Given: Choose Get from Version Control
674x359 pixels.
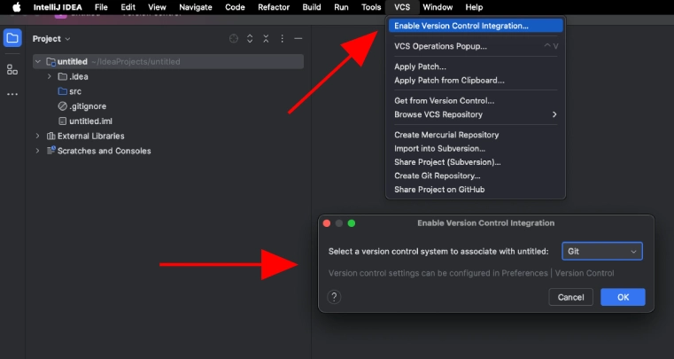Looking at the screenshot, I should click(x=476, y=101).
